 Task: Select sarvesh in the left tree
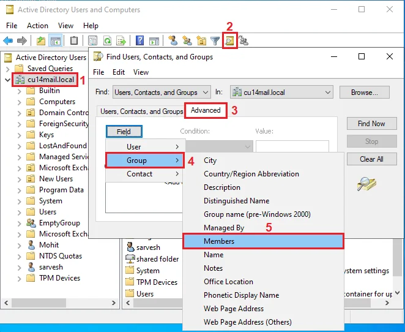point(51,267)
